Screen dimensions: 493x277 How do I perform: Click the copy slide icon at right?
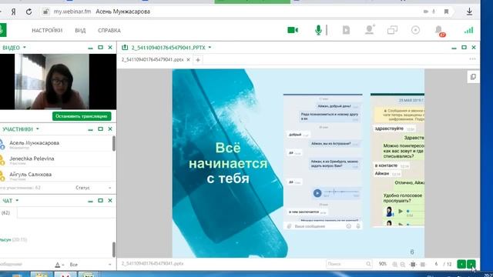(x=473, y=77)
